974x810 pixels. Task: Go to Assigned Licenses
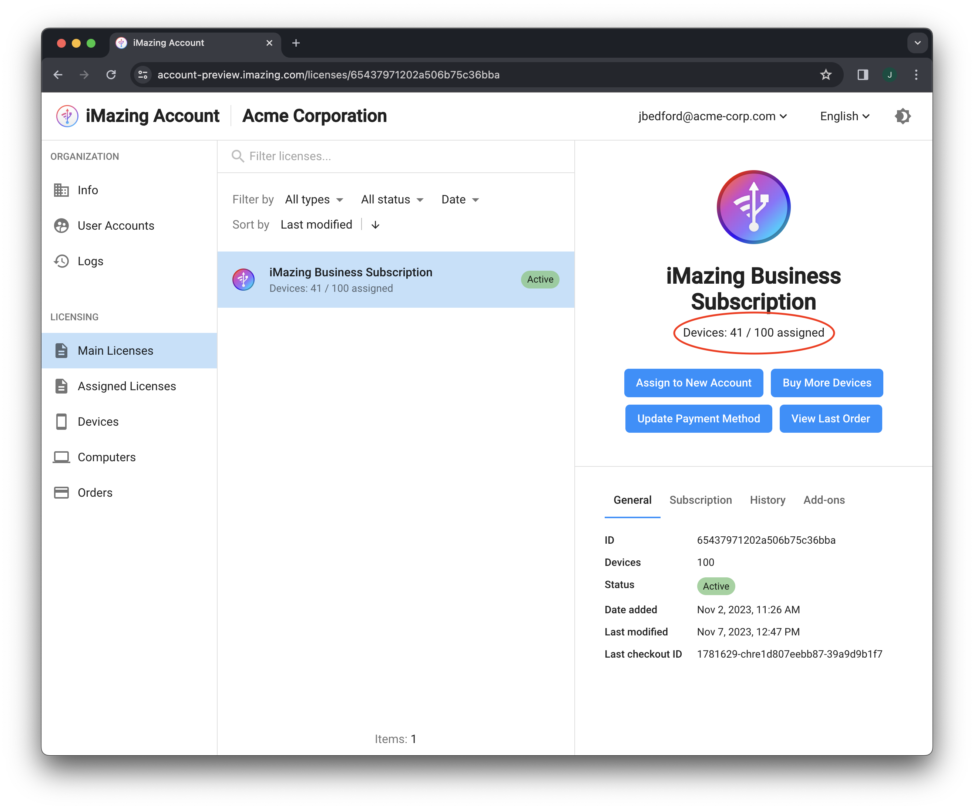click(127, 386)
